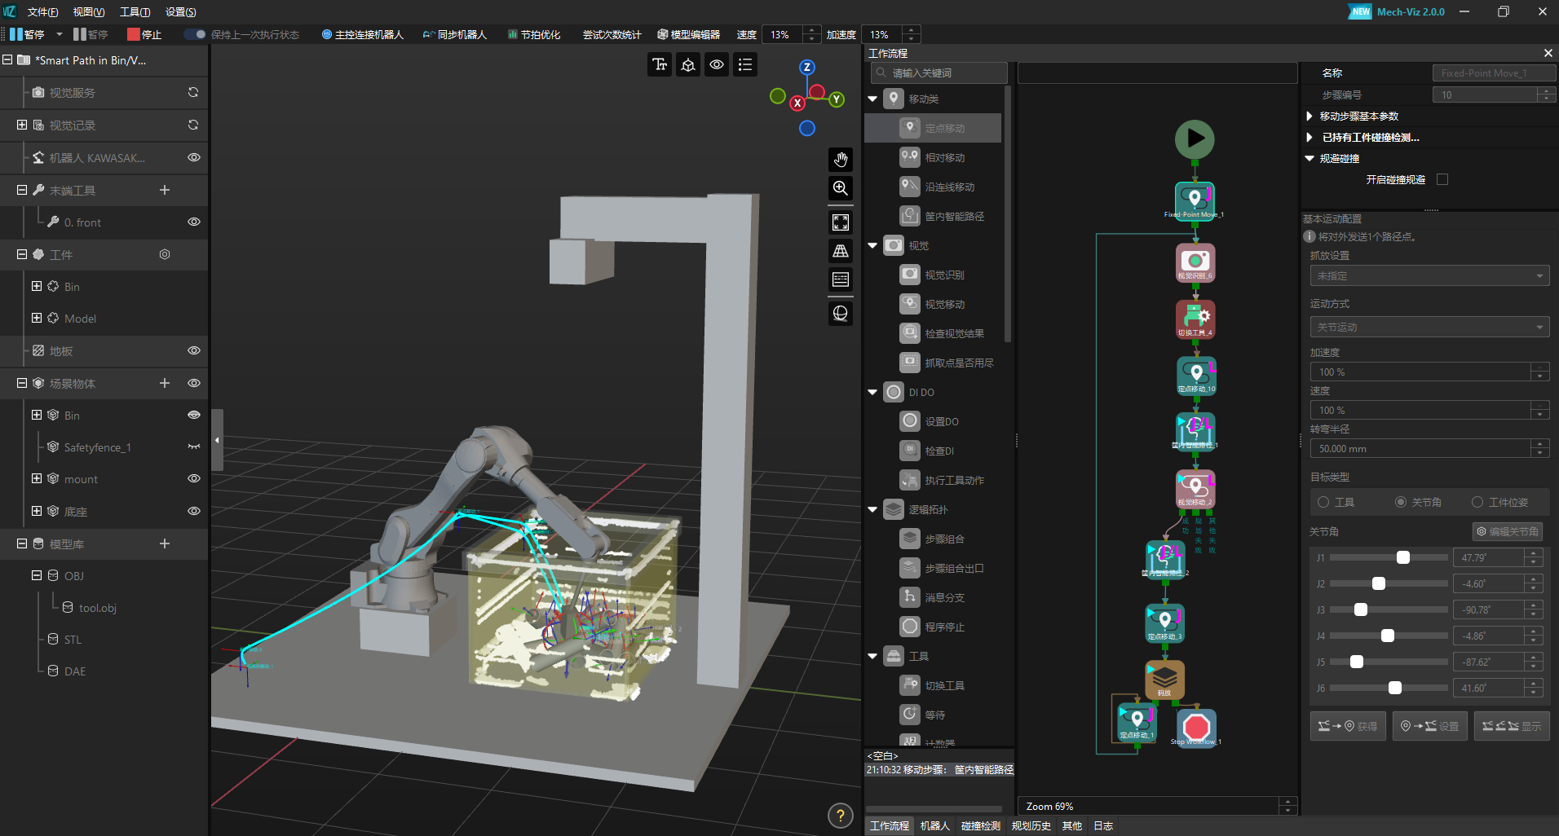This screenshot has width=1559, height=836.
Task: Select the 工具 target type radio button
Action: [1323, 502]
